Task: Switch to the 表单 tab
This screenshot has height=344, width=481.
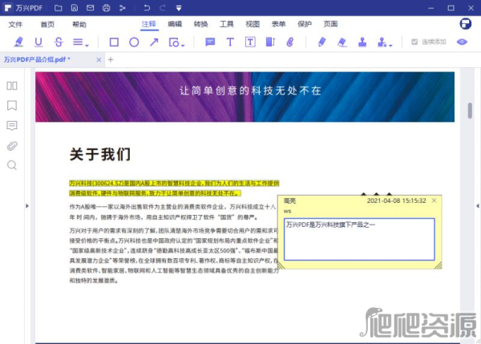Action: (x=278, y=24)
